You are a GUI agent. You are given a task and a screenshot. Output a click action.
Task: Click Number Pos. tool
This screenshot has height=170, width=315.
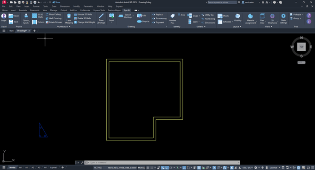pos(173,19)
